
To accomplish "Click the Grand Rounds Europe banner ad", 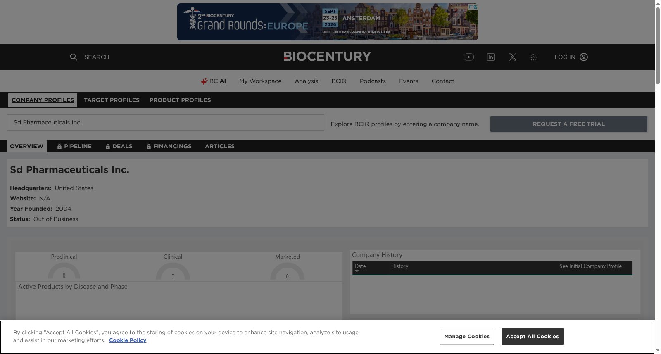I will click(328, 22).
